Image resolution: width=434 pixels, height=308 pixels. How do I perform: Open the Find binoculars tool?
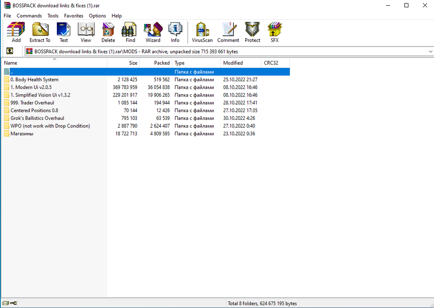pyautogui.click(x=130, y=32)
